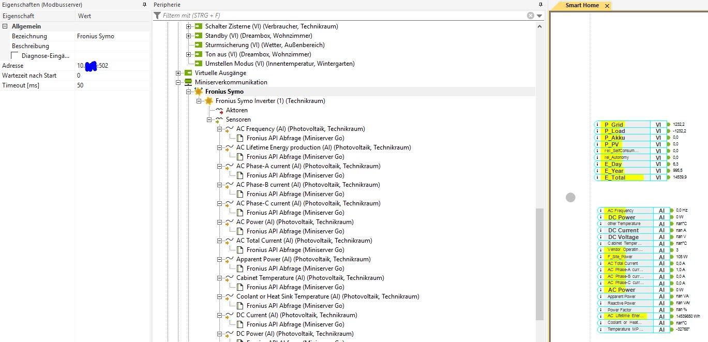The width and height of the screenshot is (708, 342).
Task: Select AC Total Current (AI) tree item
Action: (304, 241)
